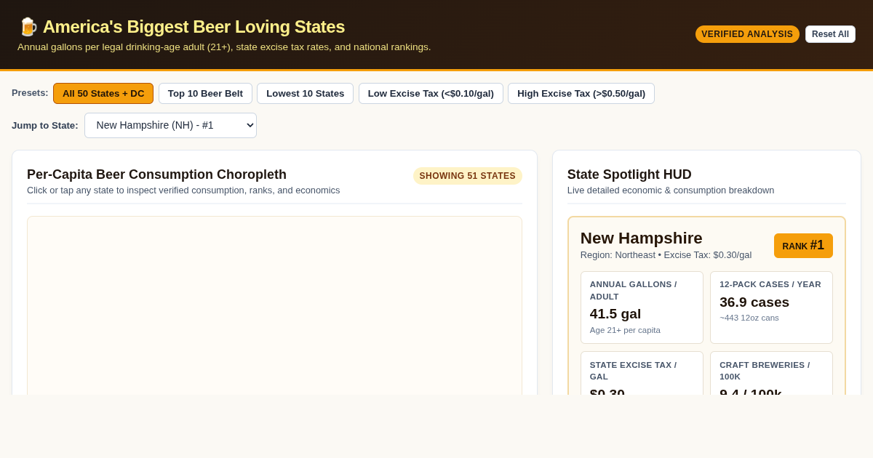Click the 'Jump to State:' label
The height and width of the screenshot is (458, 873).
pos(45,125)
